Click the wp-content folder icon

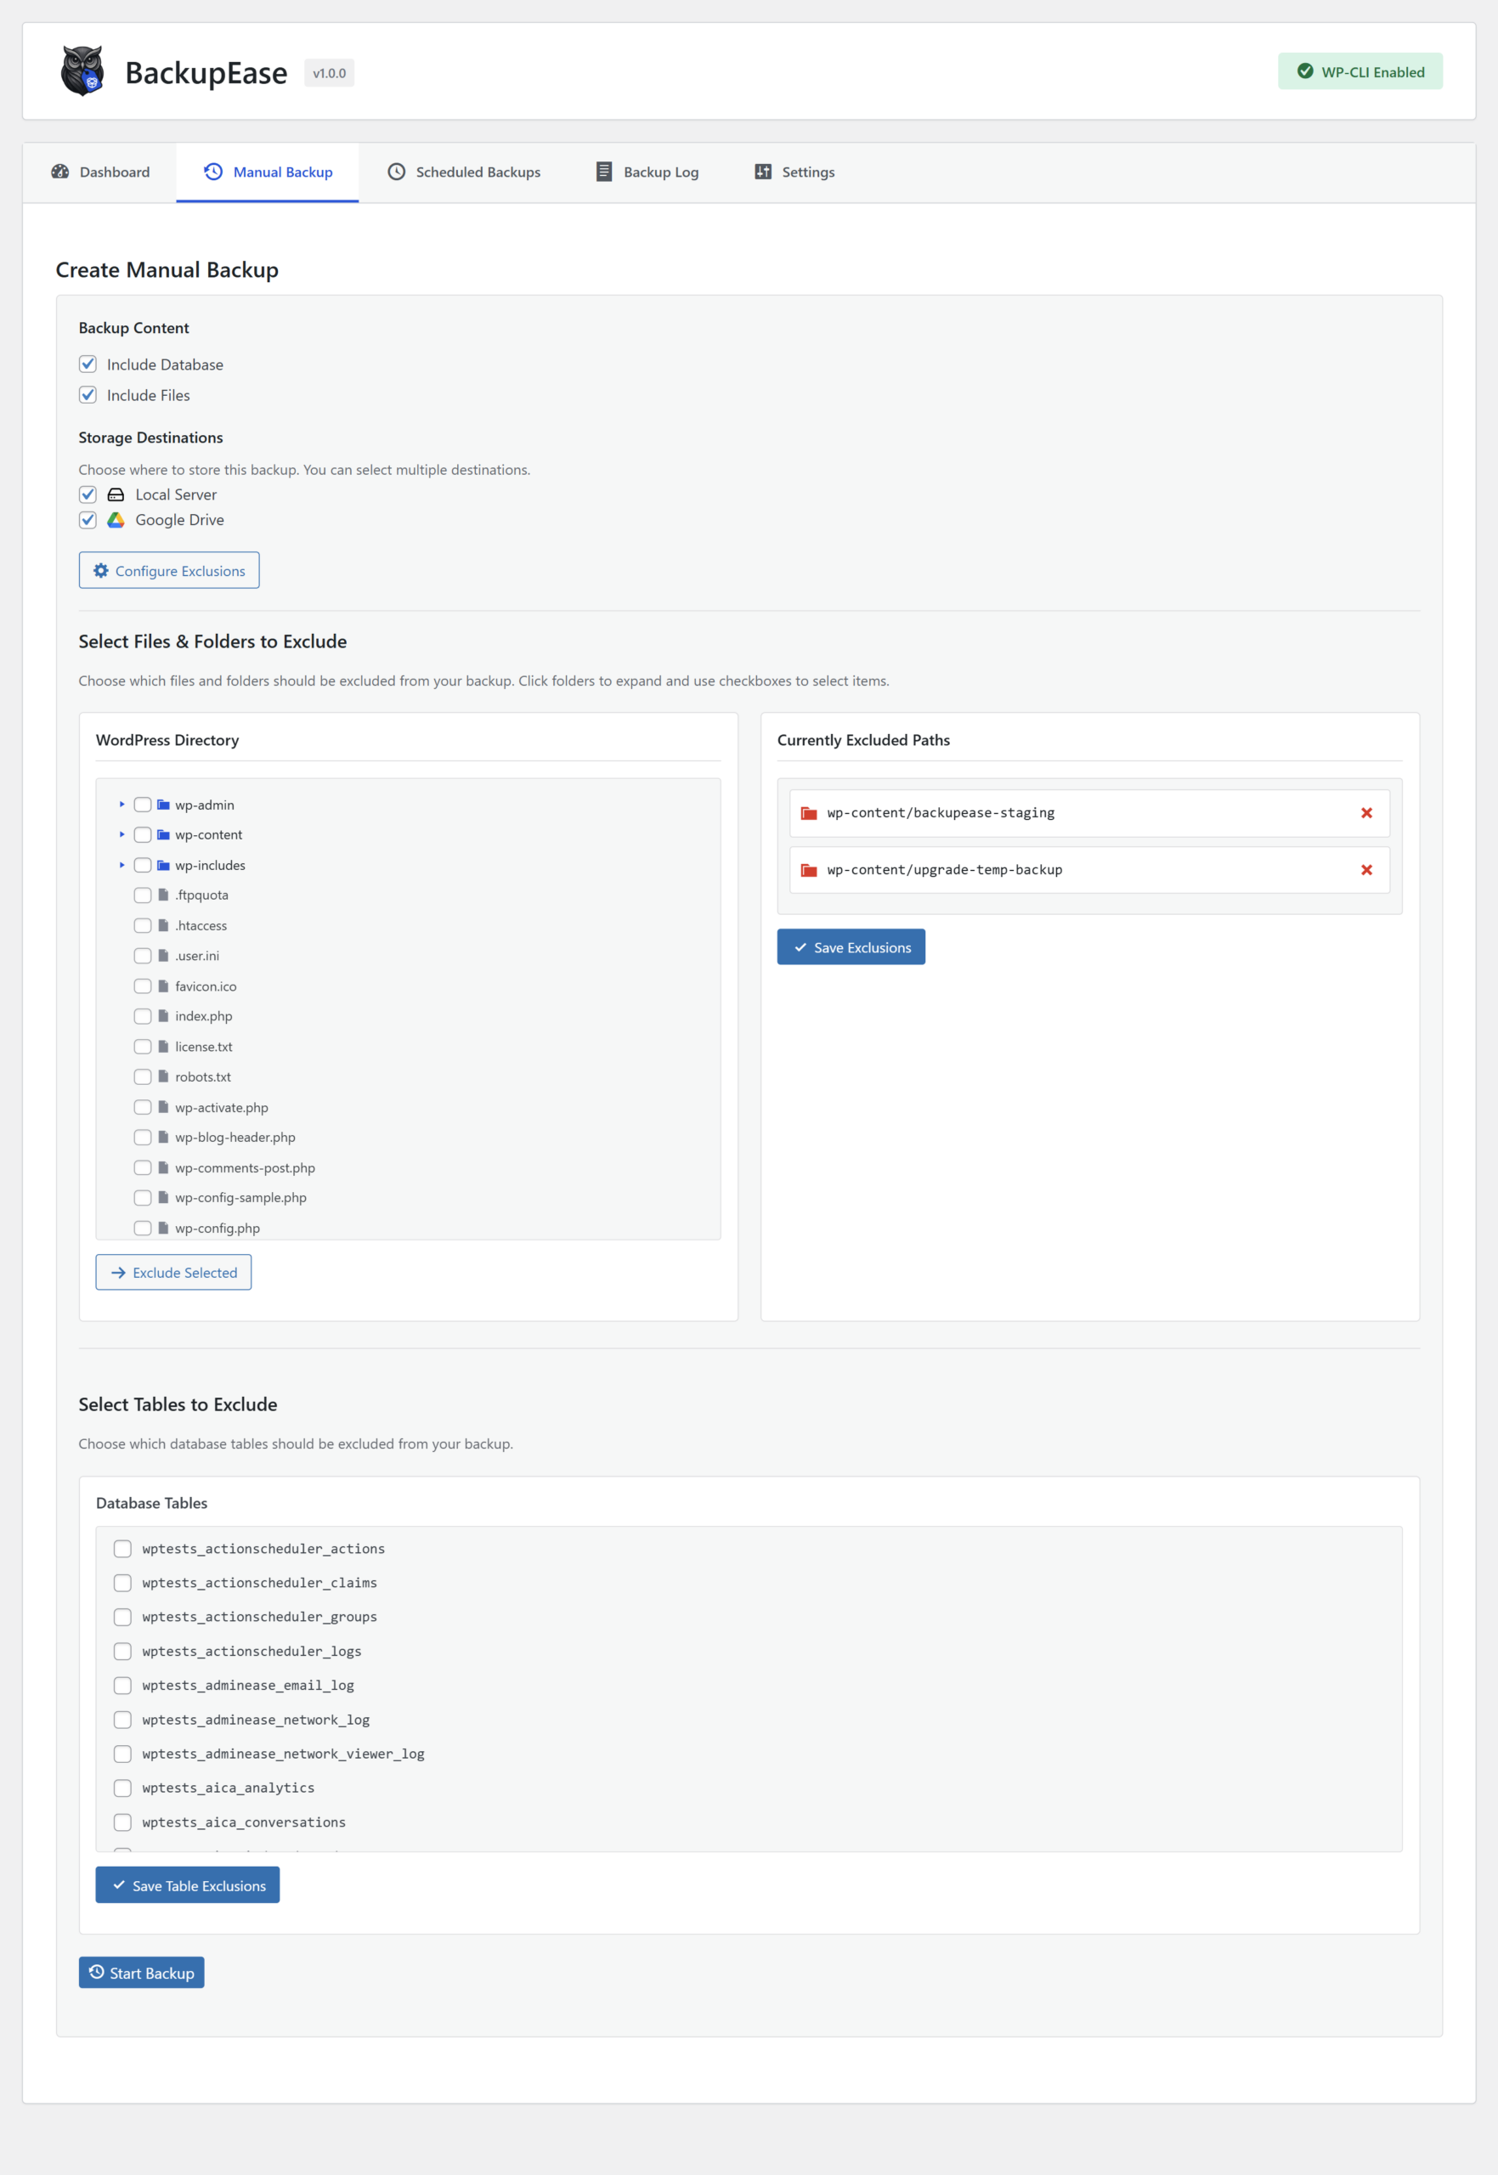click(163, 834)
